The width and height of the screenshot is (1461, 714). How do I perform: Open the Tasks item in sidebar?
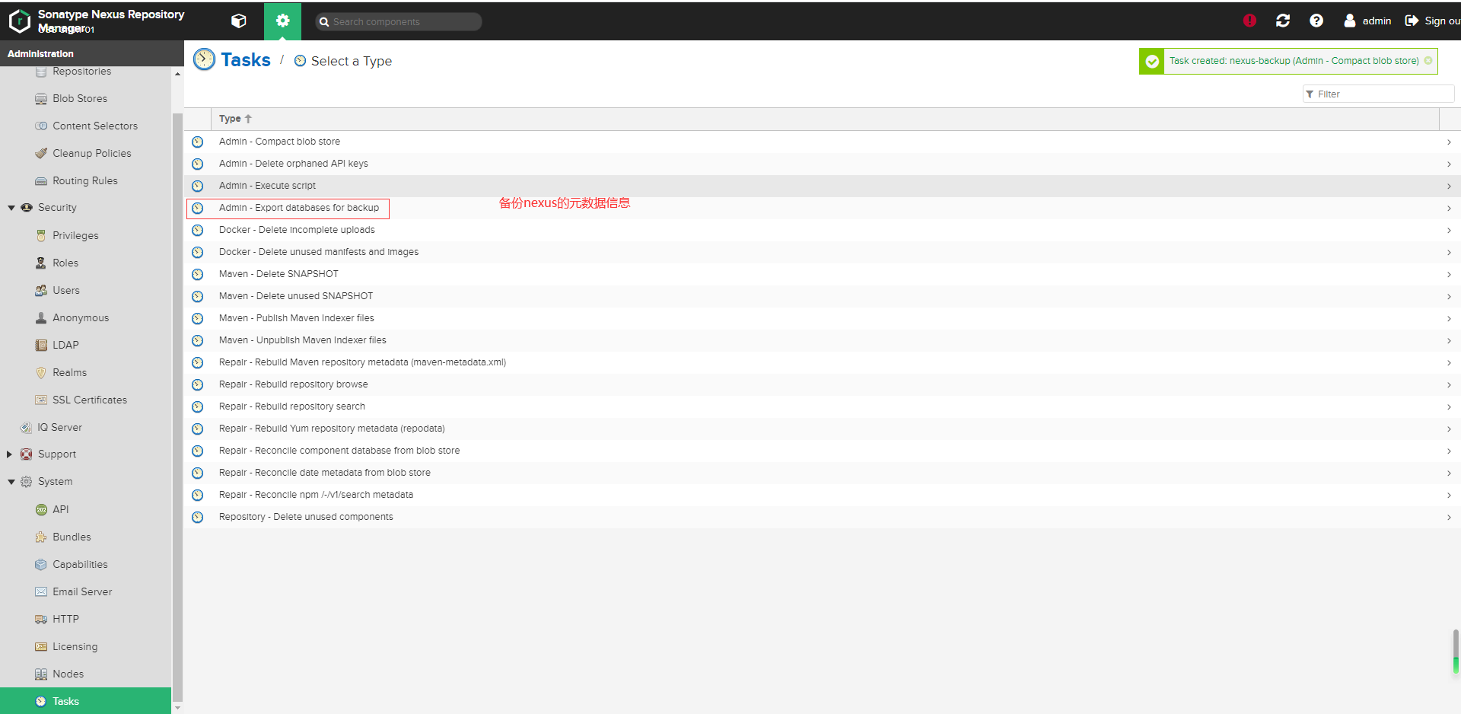click(x=86, y=701)
